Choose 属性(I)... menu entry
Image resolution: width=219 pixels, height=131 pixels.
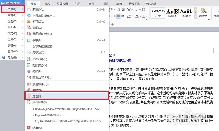click(x=67, y=96)
